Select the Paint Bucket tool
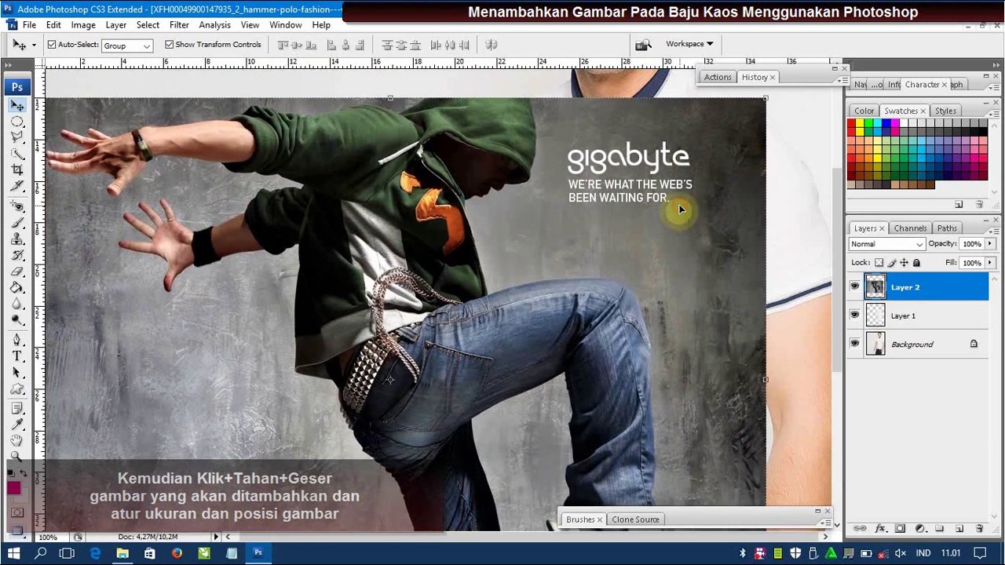 click(x=17, y=288)
